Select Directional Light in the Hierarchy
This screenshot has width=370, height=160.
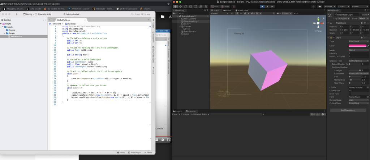point(191,21)
